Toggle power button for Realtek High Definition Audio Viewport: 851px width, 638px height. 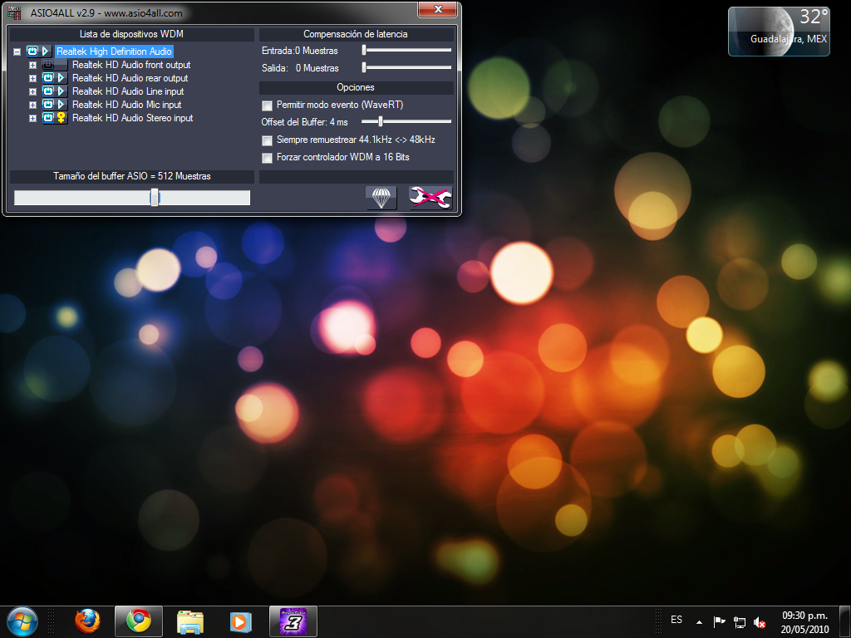(32, 51)
